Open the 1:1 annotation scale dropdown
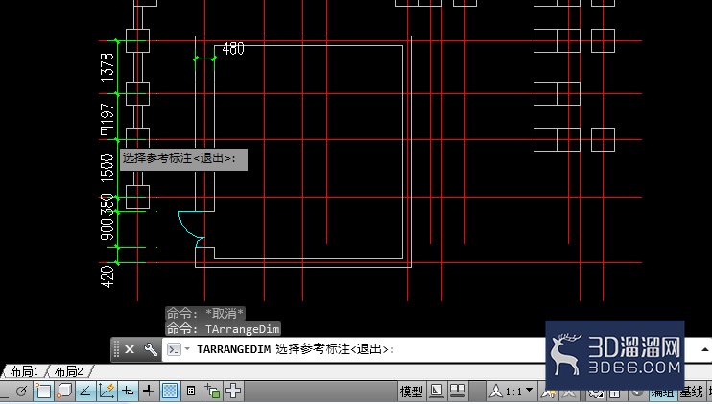The height and width of the screenshot is (404, 712). (512, 391)
